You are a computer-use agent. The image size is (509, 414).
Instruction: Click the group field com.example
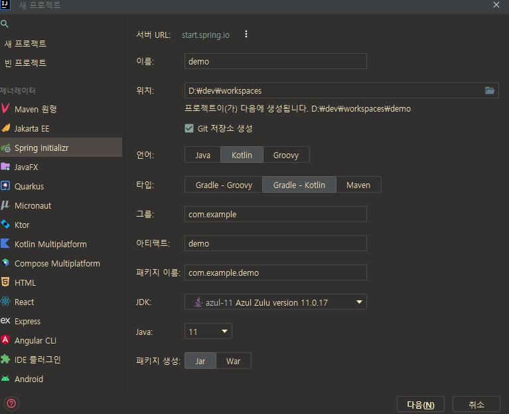click(x=275, y=214)
